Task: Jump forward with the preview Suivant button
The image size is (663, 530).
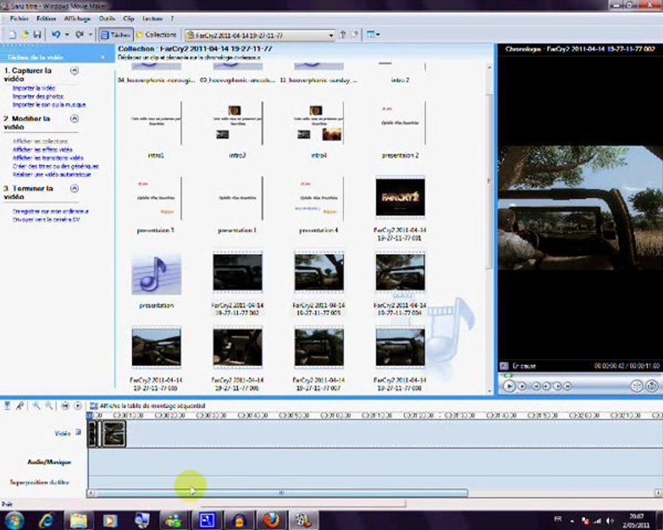Action: pyautogui.click(x=568, y=386)
